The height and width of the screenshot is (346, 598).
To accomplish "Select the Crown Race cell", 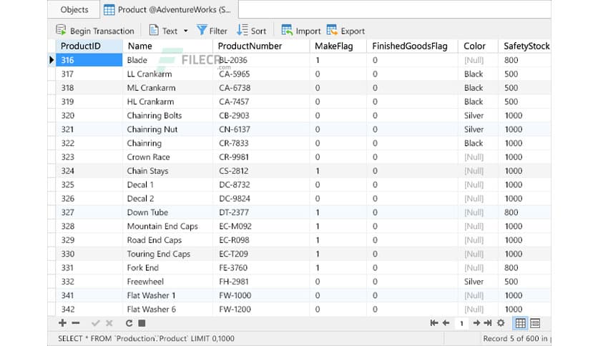I will click(x=168, y=157).
